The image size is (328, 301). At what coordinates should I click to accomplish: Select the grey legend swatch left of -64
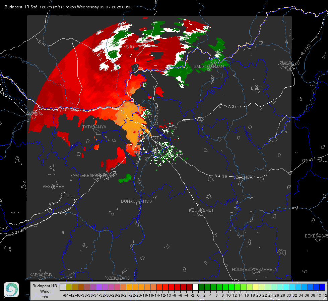coord(63,287)
